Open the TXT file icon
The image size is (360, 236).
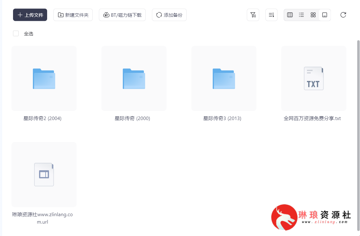(x=314, y=78)
